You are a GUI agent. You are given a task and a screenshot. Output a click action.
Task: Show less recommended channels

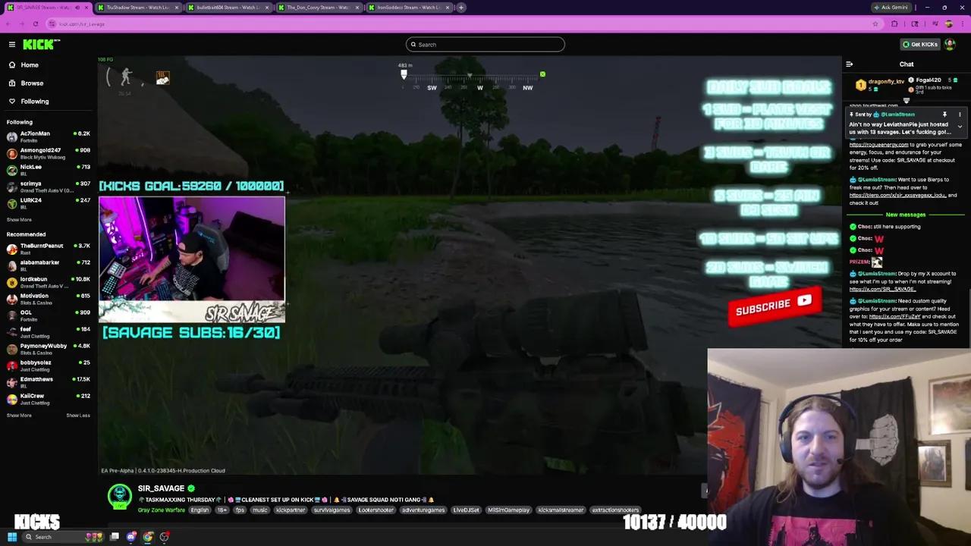point(78,416)
